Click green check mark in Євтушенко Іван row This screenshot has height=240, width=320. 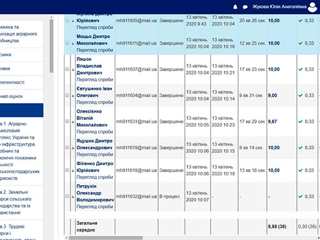pos(300,95)
